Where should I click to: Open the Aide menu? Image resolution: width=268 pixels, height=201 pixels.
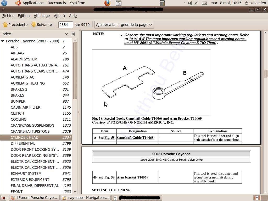(73, 16)
